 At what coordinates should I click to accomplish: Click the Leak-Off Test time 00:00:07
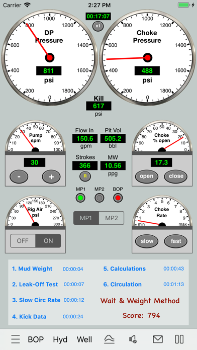click(74, 285)
